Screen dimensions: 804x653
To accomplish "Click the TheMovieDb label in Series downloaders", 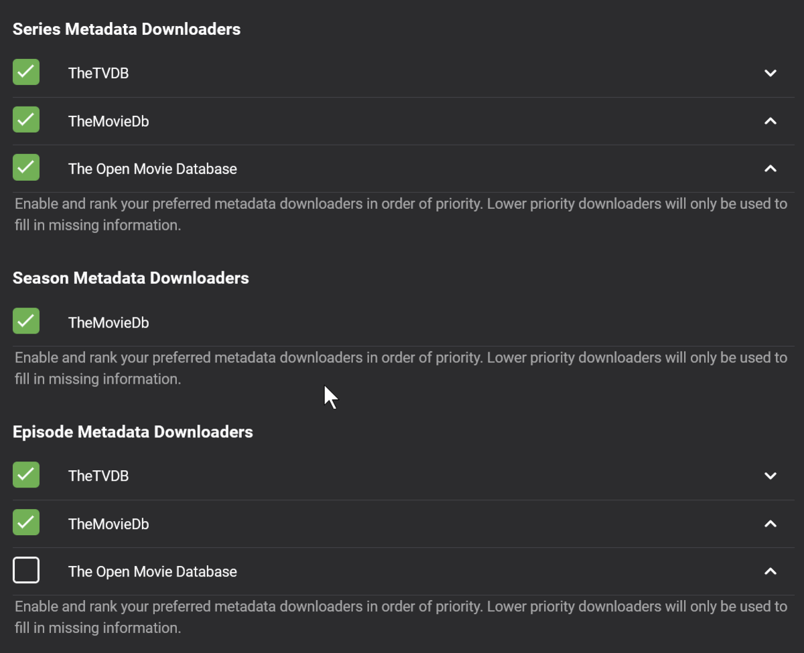I will pyautogui.click(x=109, y=121).
